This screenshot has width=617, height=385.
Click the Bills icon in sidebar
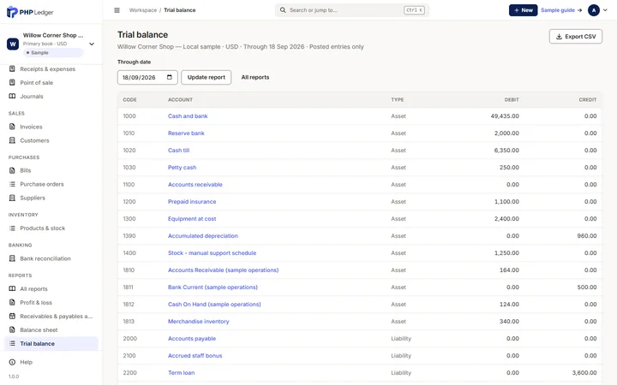point(12,170)
